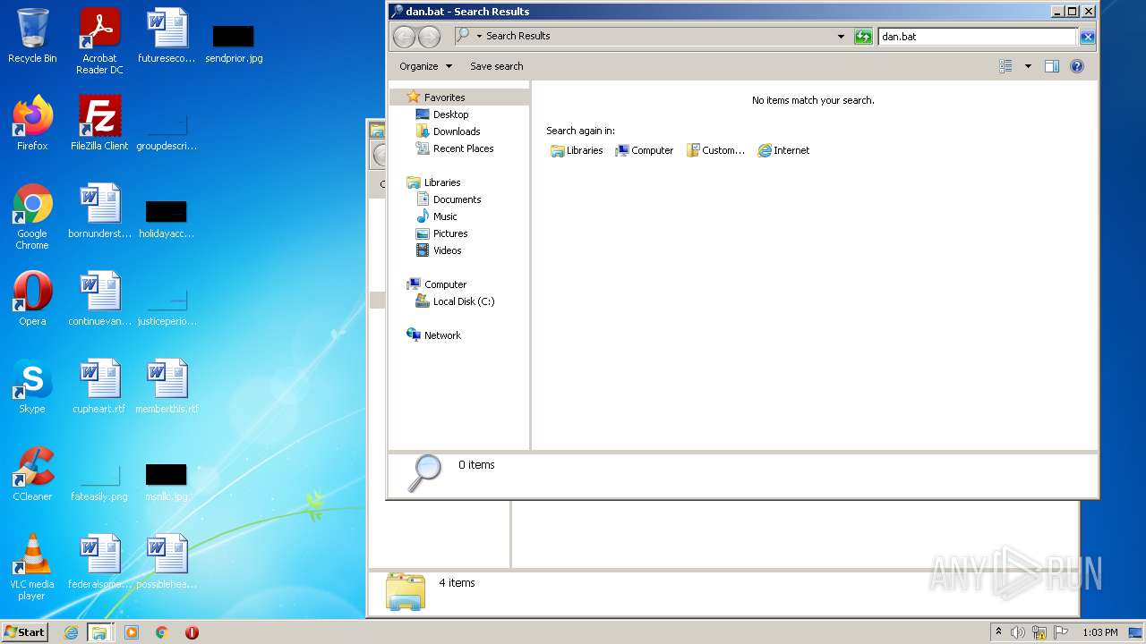
Task: Select Libraries in navigation pane
Action: click(434, 182)
